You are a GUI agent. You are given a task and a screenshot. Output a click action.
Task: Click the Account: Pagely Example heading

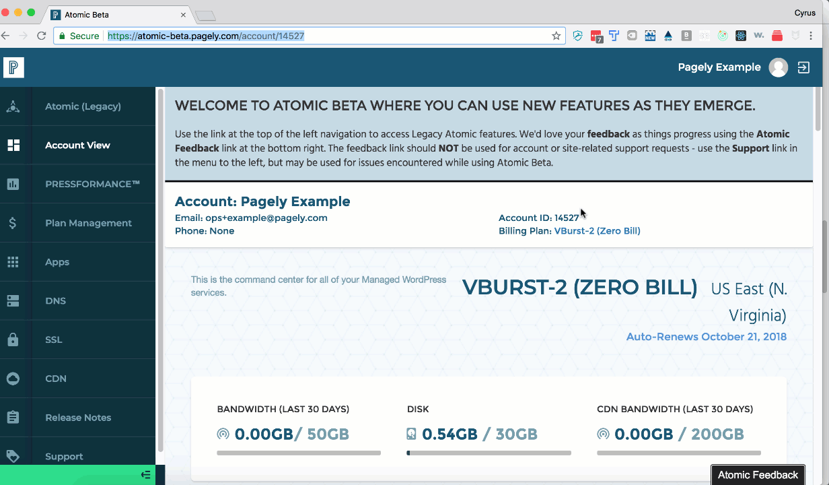[x=262, y=201]
